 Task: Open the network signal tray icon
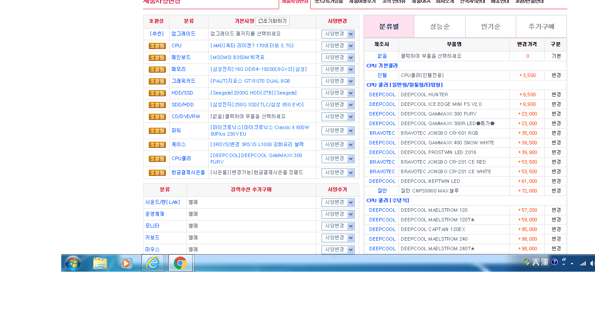pos(583,263)
